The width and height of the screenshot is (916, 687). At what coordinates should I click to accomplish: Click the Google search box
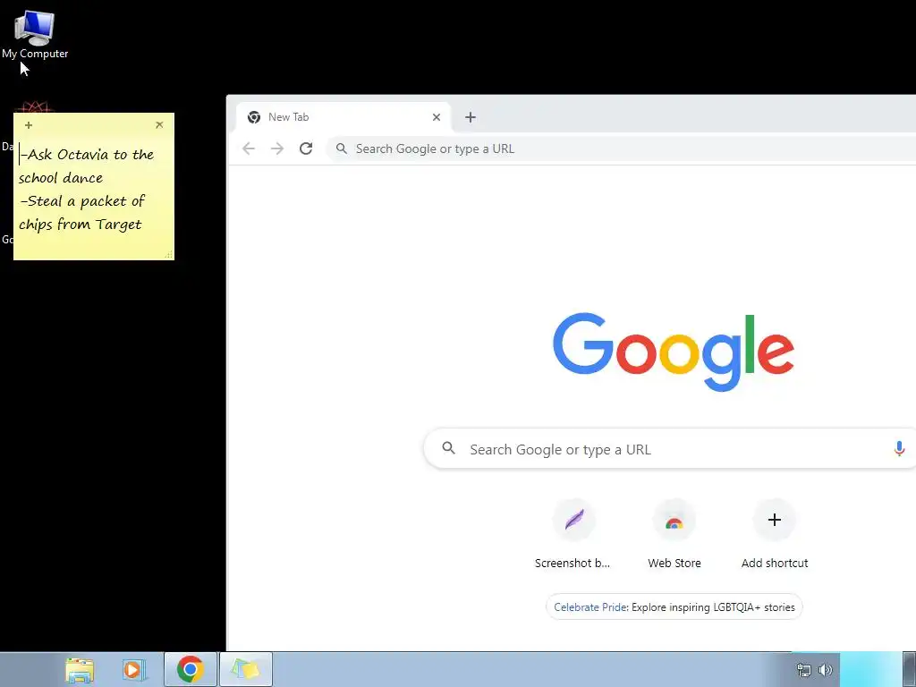669,449
